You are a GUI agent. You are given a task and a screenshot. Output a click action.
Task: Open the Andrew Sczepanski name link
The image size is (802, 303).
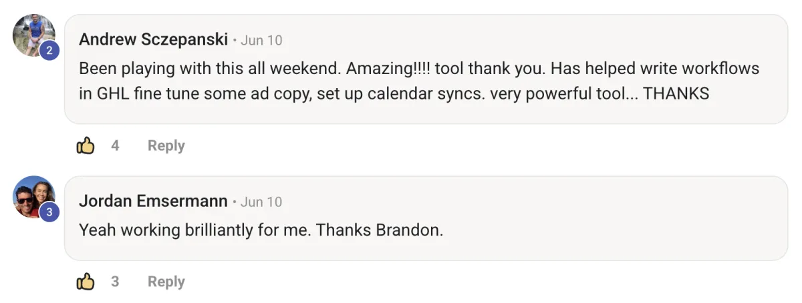tap(154, 40)
